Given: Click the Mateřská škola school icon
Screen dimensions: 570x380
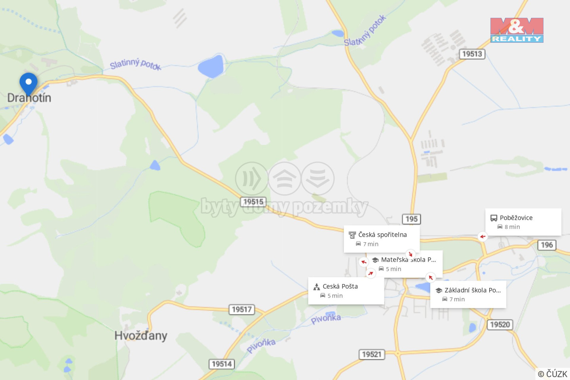Looking at the screenshot, I should [375, 260].
